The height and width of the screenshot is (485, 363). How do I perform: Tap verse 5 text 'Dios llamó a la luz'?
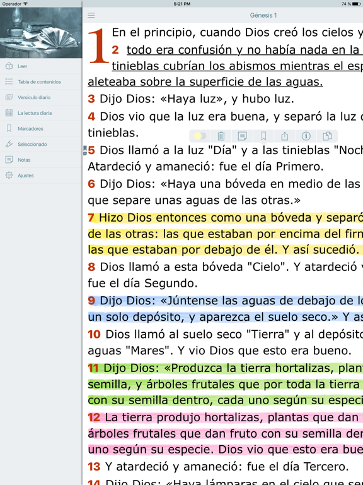[153, 150]
